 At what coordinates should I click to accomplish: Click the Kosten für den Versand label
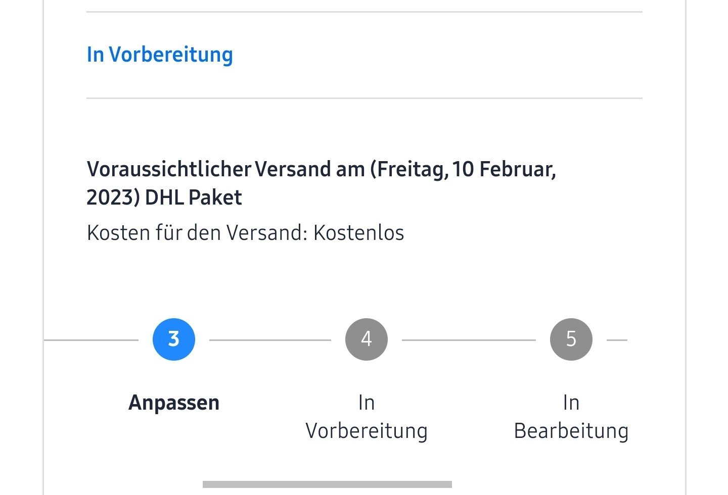pyautogui.click(x=197, y=233)
